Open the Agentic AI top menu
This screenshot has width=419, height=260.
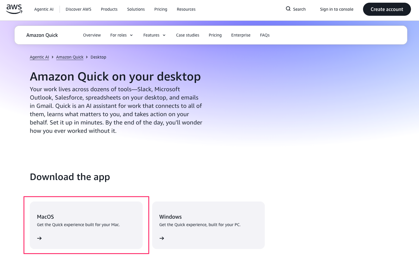click(44, 9)
